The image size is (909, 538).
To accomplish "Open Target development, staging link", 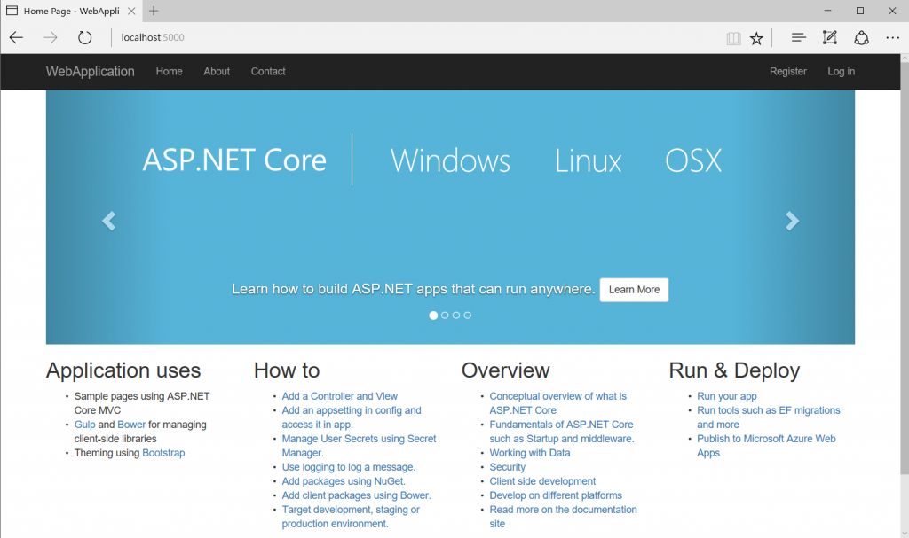I will [351, 517].
